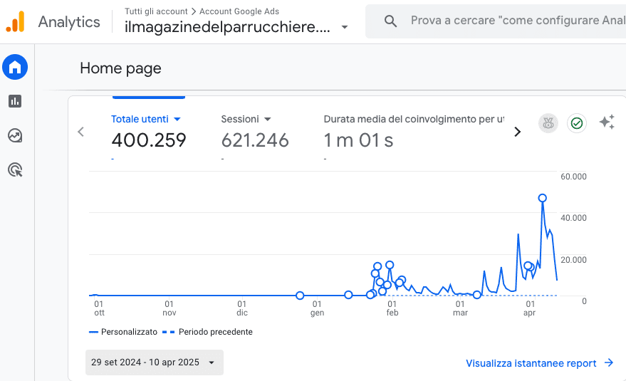Expand the Sessioni metric dropdown
Image resolution: width=626 pixels, height=381 pixels.
coord(268,119)
